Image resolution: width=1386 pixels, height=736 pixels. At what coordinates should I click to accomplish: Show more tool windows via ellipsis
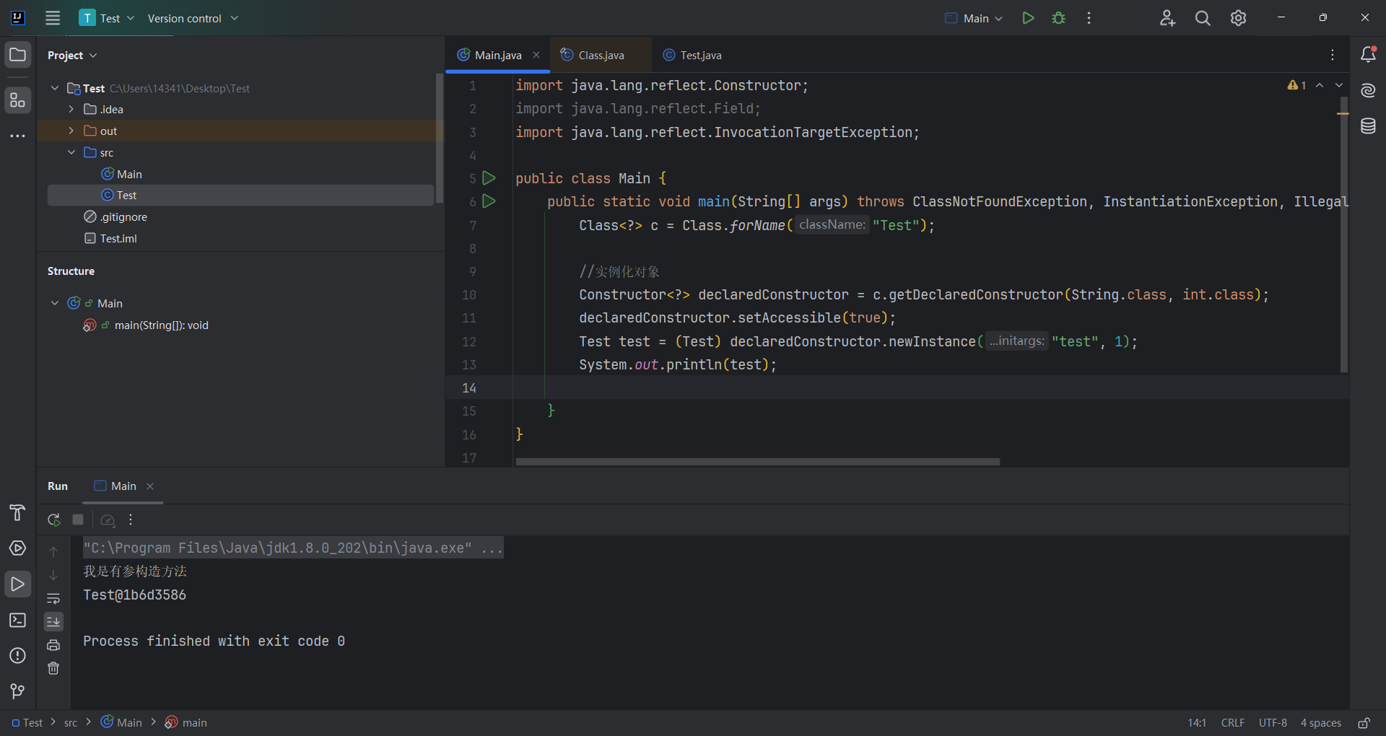pos(18,136)
